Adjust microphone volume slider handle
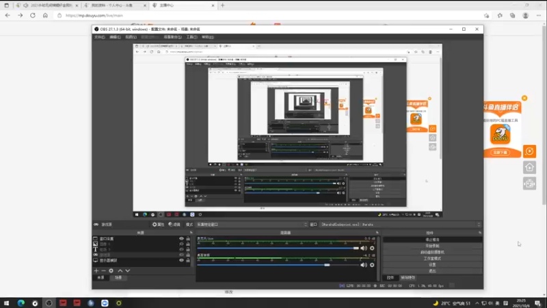This screenshot has width=547, height=308. tap(356, 248)
